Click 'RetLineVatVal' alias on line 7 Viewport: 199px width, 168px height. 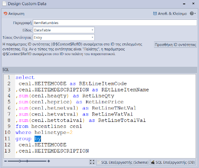pos(112,114)
